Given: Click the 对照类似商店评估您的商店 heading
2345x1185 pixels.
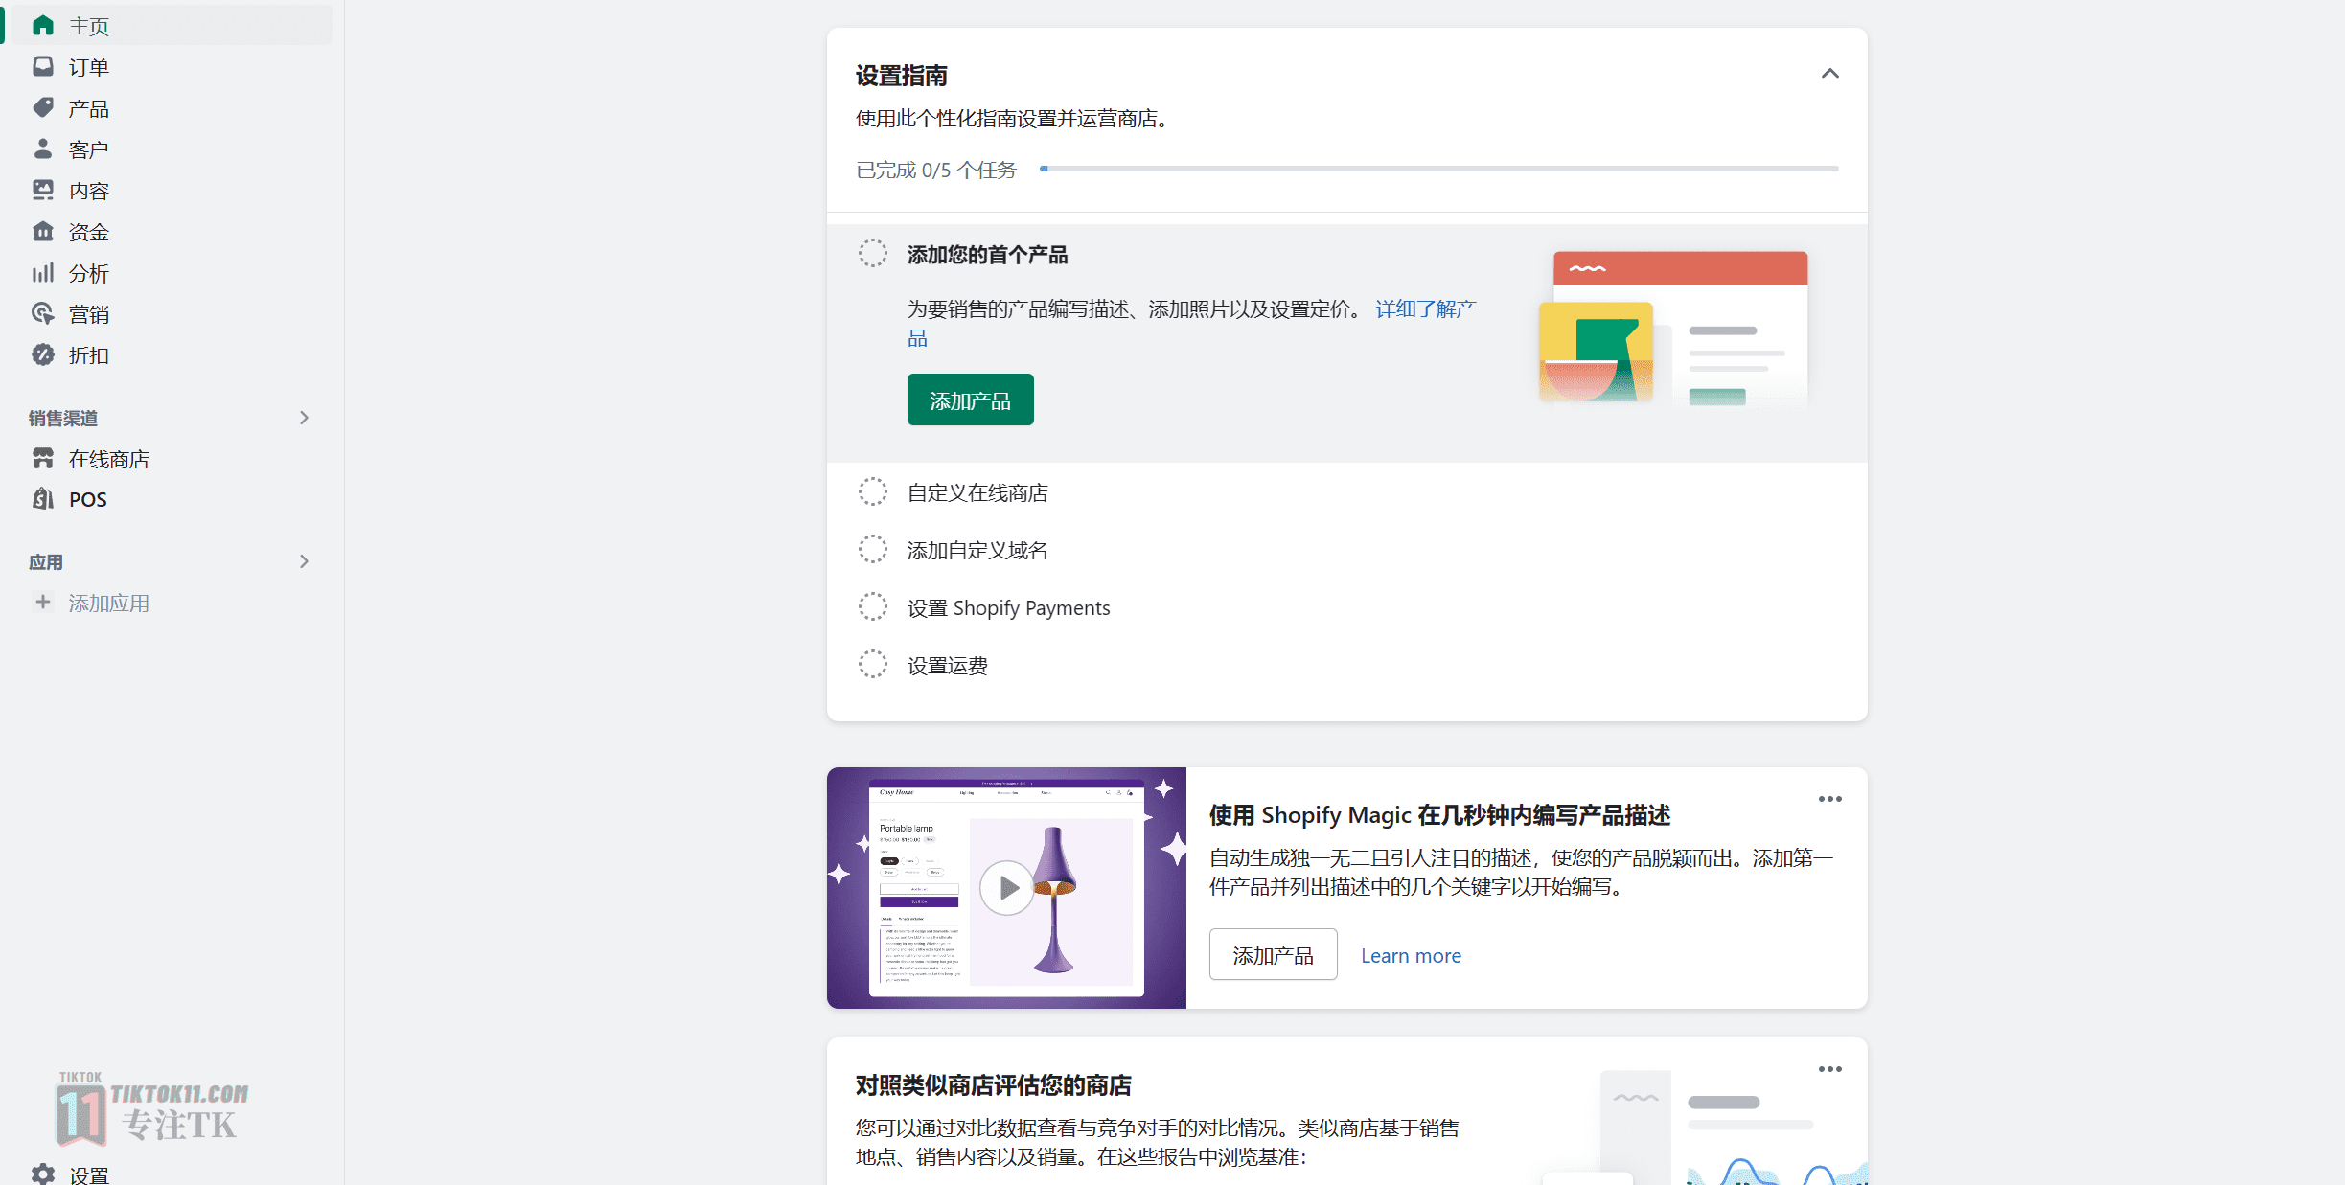Looking at the screenshot, I should point(993,1085).
